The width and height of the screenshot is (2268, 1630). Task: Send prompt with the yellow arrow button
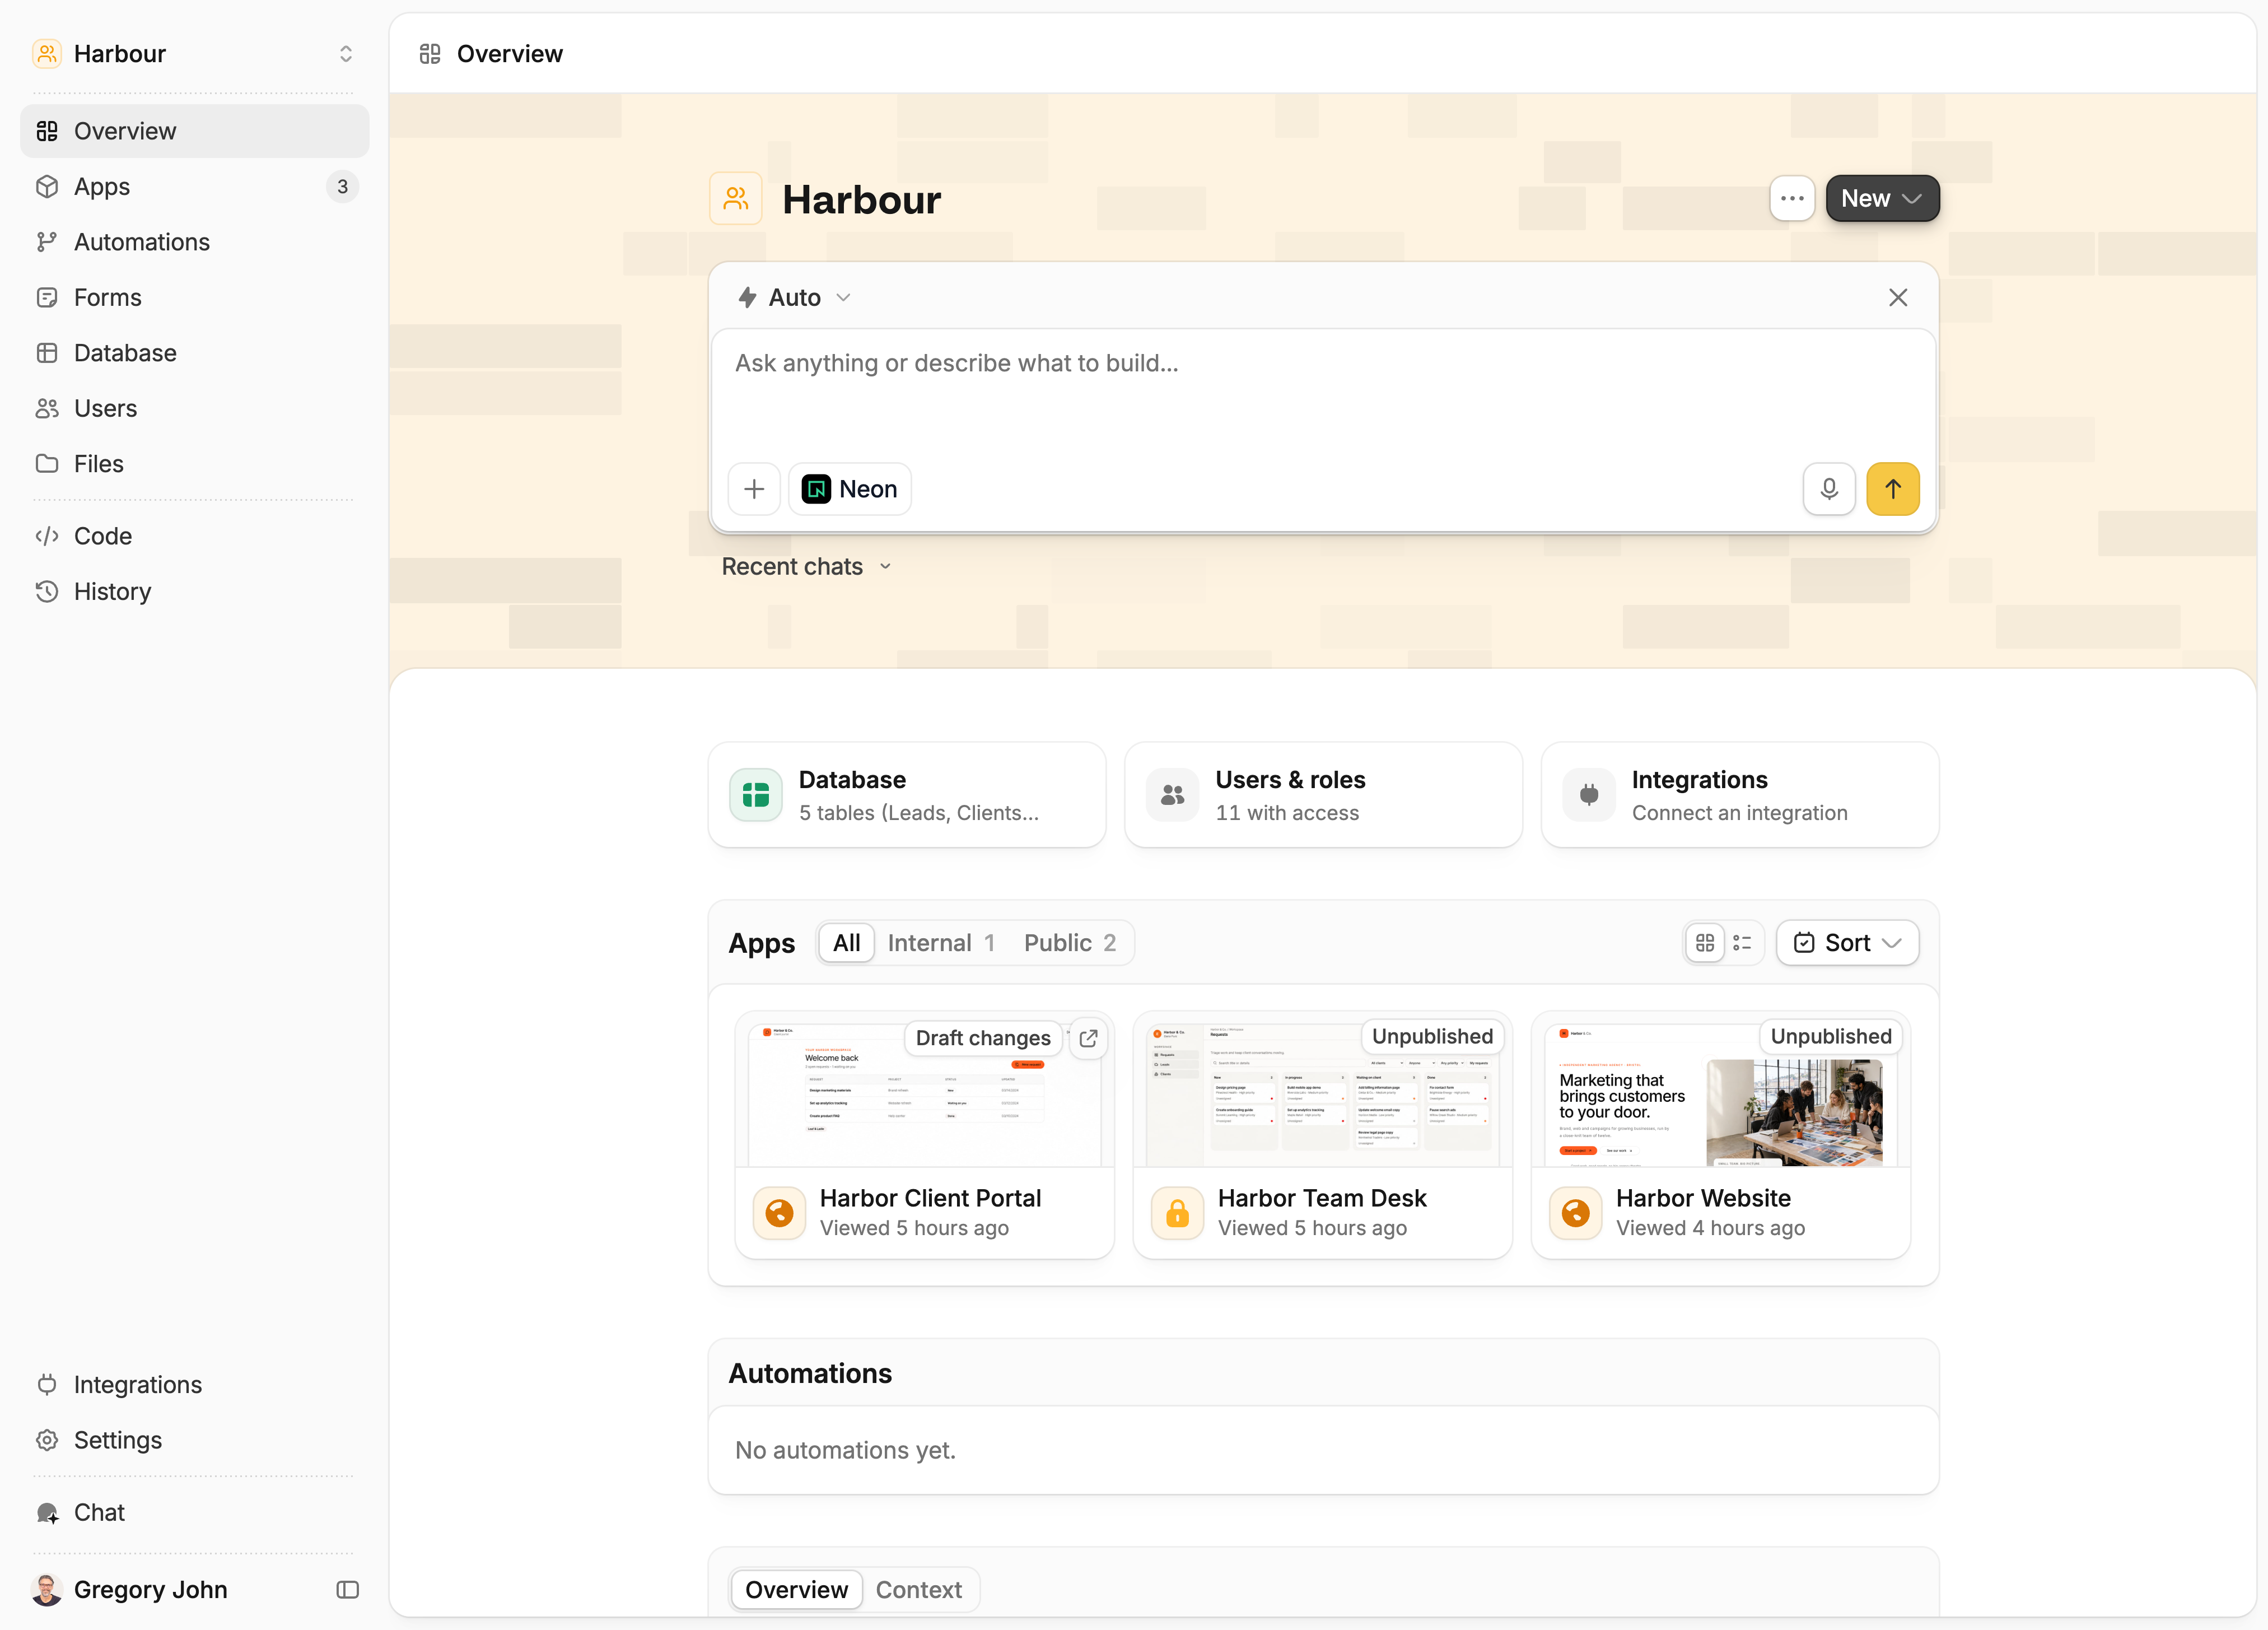click(x=1892, y=489)
